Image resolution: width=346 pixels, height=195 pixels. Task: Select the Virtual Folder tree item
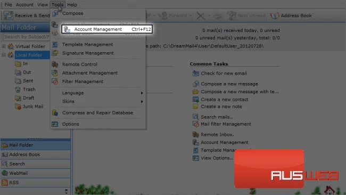point(30,46)
